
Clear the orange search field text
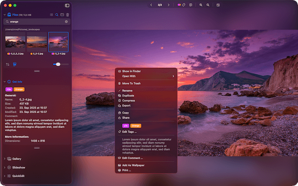click(66, 21)
